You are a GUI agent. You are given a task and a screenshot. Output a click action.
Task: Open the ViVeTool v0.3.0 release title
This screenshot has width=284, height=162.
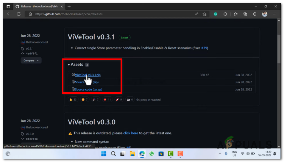(91, 122)
